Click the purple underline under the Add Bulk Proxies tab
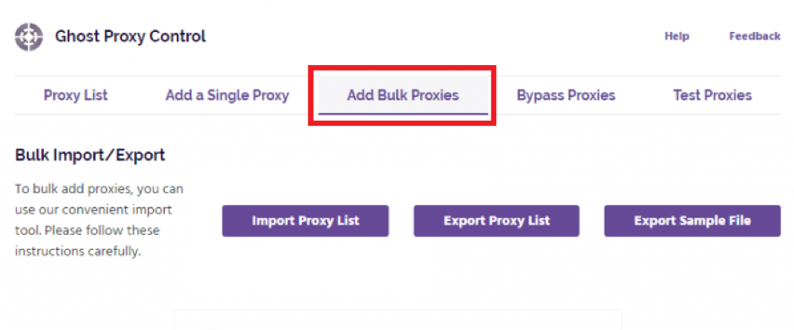794x330 pixels. (403, 114)
